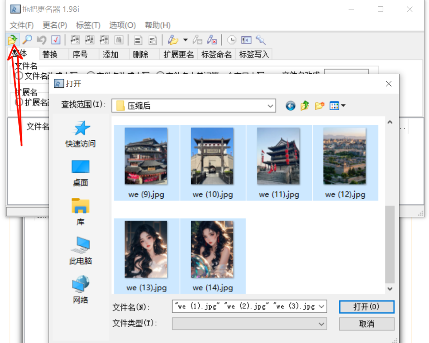Close the 打开 dialog with X
Screen dimensions: 429x343
[x=388, y=84]
